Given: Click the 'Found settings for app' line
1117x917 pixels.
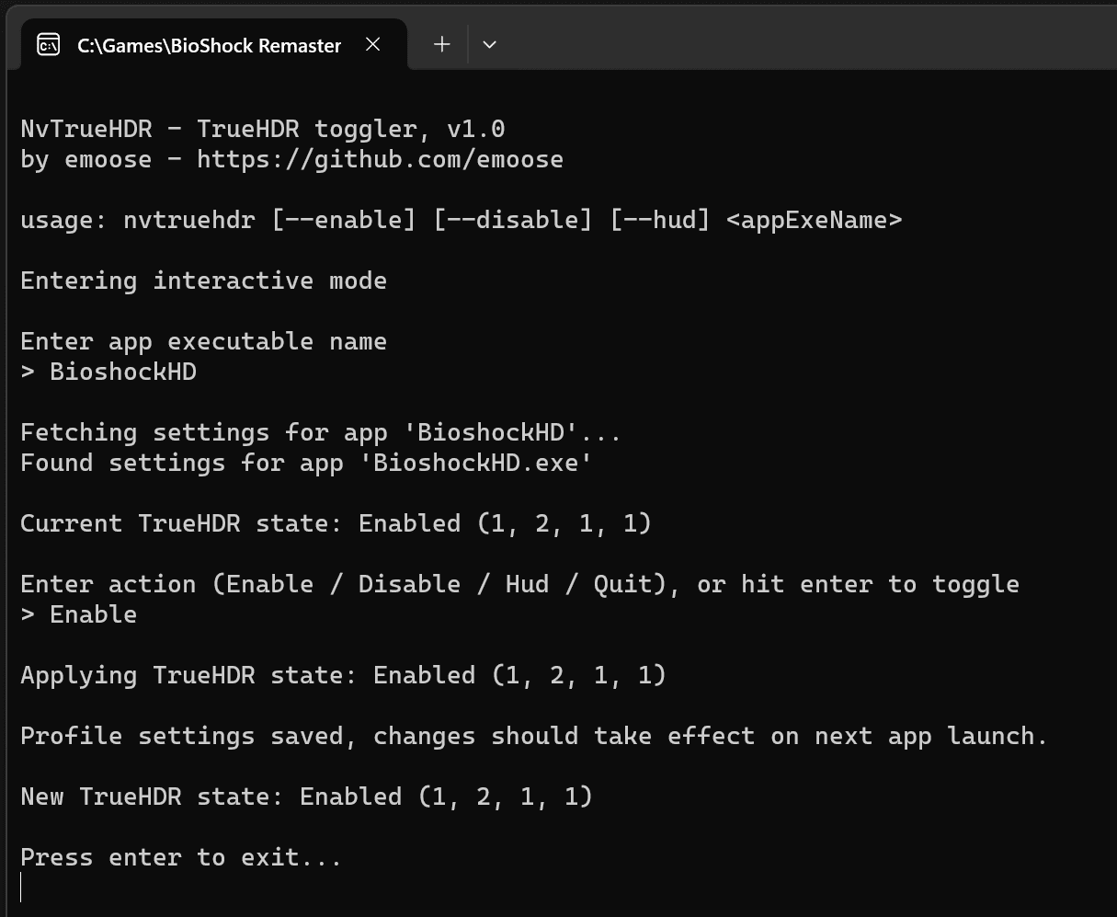Looking at the screenshot, I should click(306, 463).
